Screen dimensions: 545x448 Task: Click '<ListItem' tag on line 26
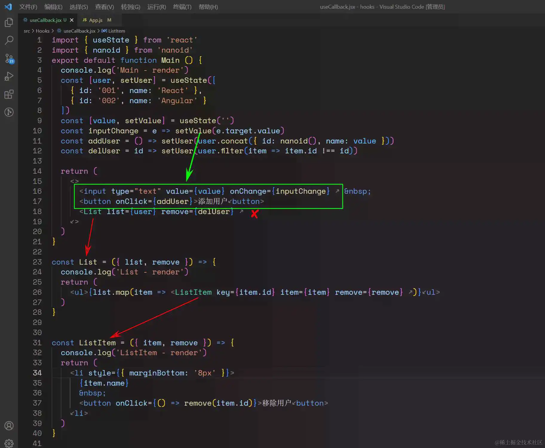click(x=191, y=292)
